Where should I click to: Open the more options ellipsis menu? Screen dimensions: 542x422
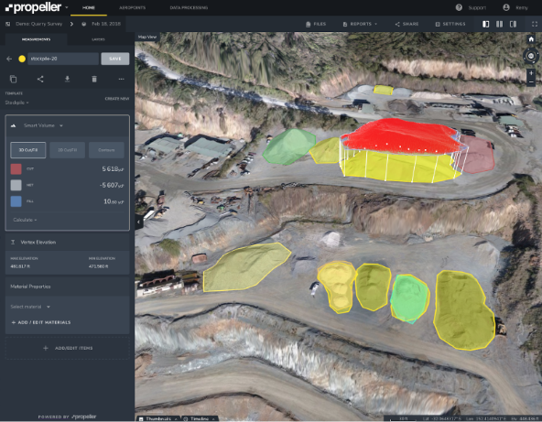[x=122, y=79]
